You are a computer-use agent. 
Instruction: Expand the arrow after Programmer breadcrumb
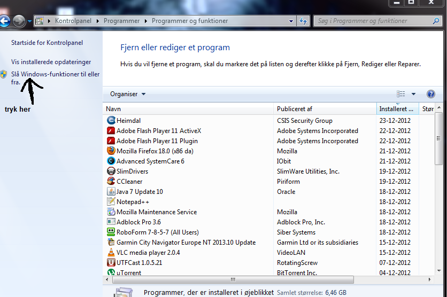tap(146, 21)
